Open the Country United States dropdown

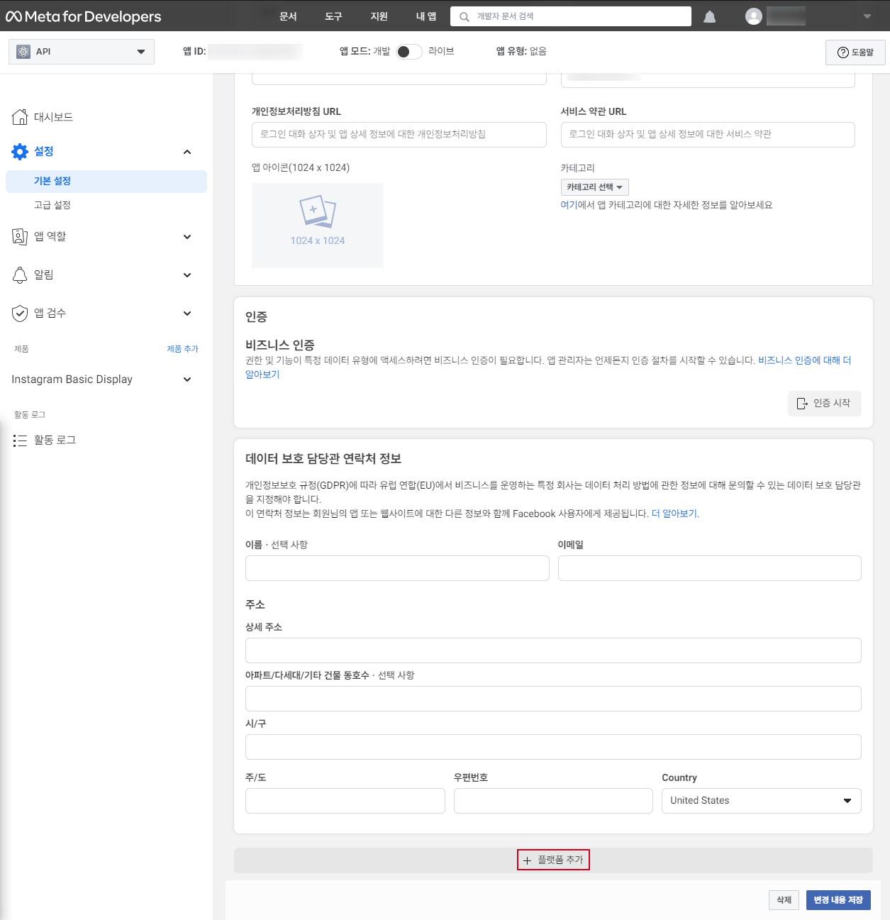point(762,801)
